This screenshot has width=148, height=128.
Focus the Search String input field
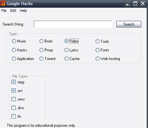coord(73,24)
